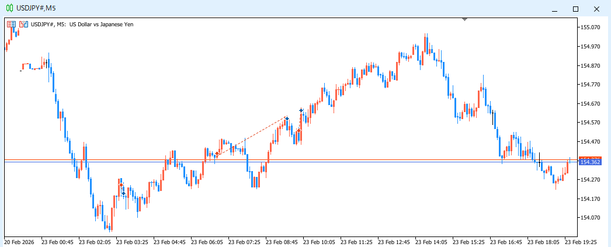Viewport: 611px width, 247px height.
Task: Open the Depth of Market icon
Action: (23, 25)
